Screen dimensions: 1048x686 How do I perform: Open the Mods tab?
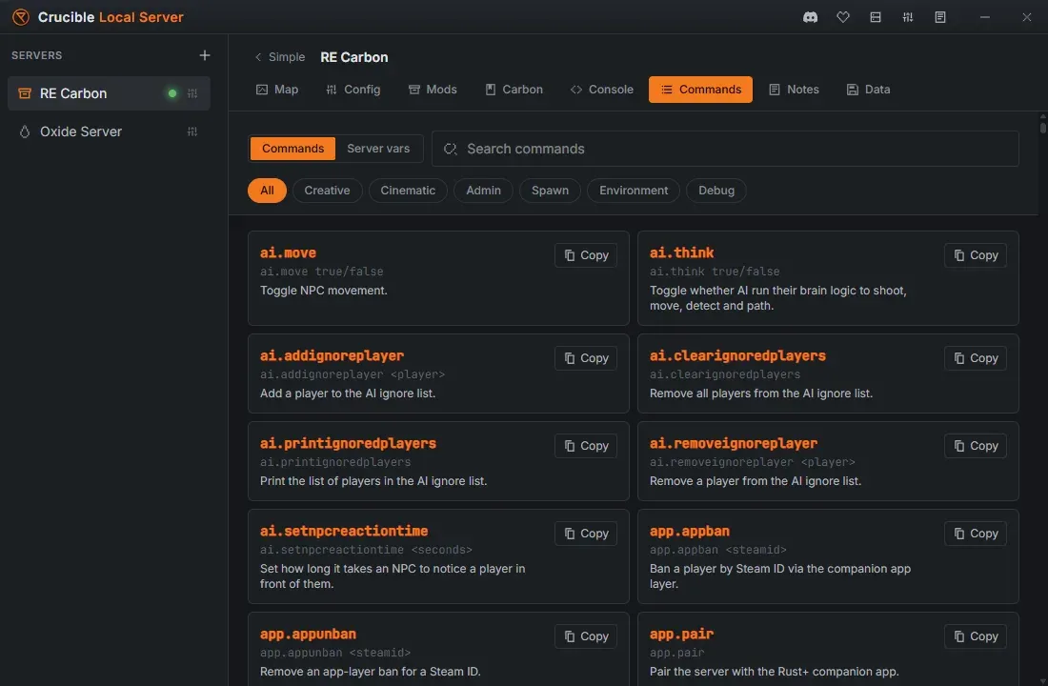click(x=433, y=90)
